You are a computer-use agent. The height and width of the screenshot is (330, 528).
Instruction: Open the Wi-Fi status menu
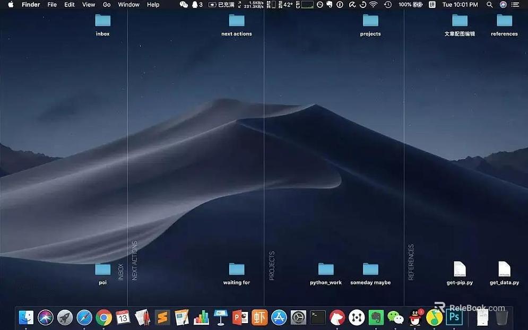pos(374,5)
